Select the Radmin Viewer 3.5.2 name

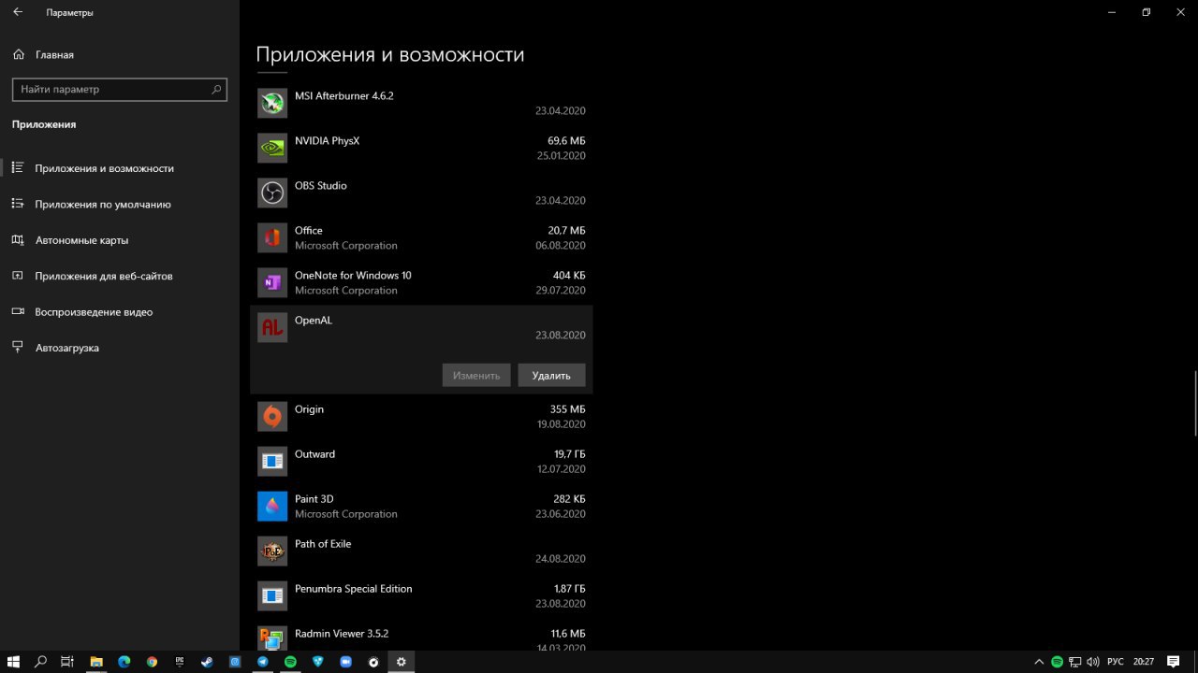[x=342, y=634]
